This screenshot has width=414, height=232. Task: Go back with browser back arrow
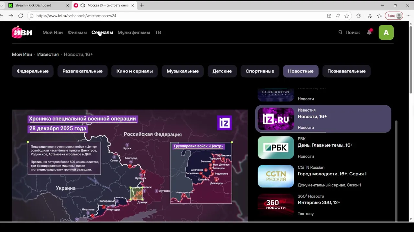2,15
